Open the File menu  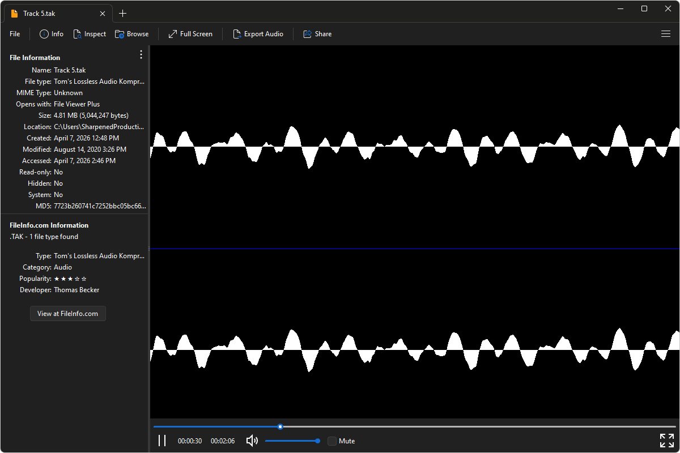[x=15, y=34]
